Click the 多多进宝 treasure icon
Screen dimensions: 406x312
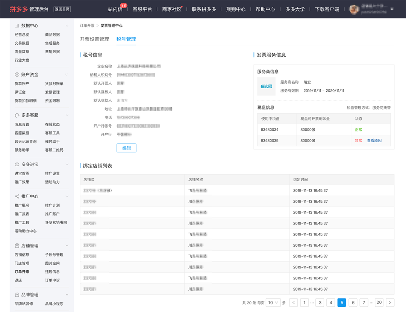point(17,164)
